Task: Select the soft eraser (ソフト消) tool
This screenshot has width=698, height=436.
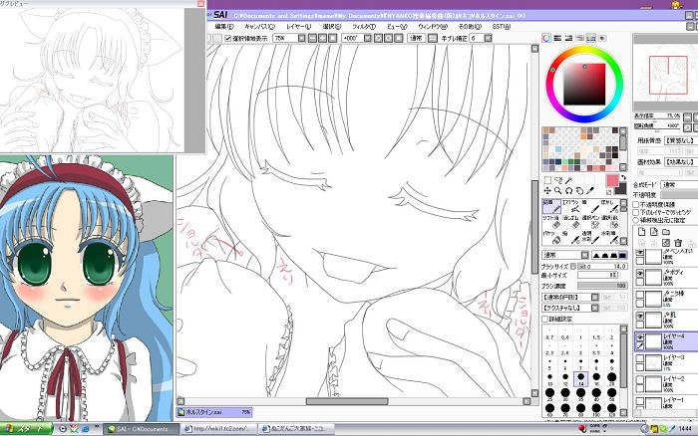Action: tap(551, 222)
